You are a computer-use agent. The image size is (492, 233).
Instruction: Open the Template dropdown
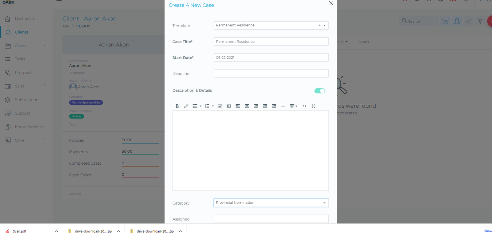(324, 26)
